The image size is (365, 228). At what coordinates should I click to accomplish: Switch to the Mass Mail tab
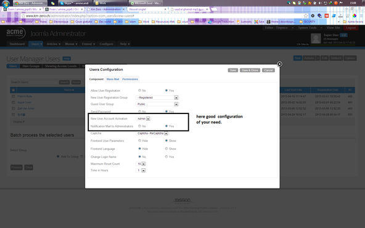(x=113, y=79)
